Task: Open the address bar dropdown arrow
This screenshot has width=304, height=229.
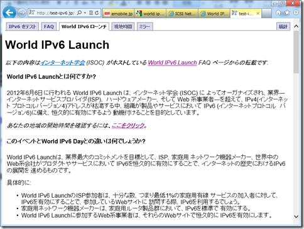Action: point(85,13)
